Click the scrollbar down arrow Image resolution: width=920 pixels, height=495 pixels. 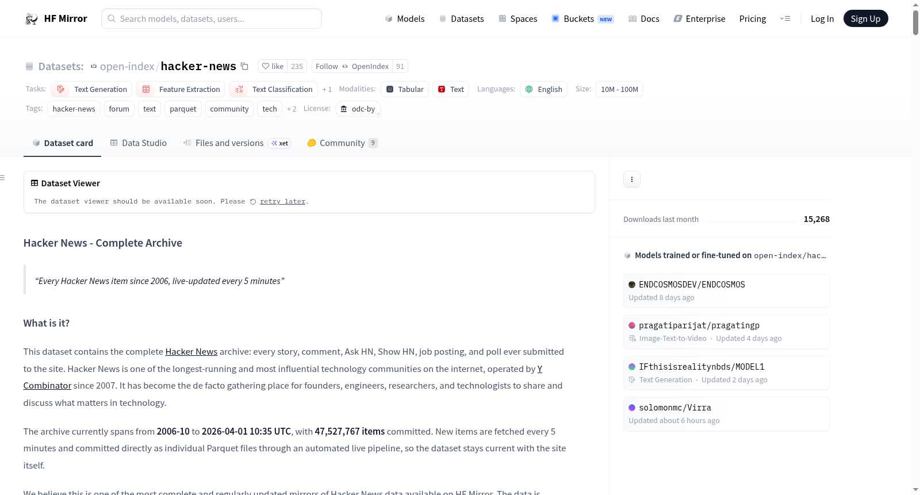pos(915,490)
